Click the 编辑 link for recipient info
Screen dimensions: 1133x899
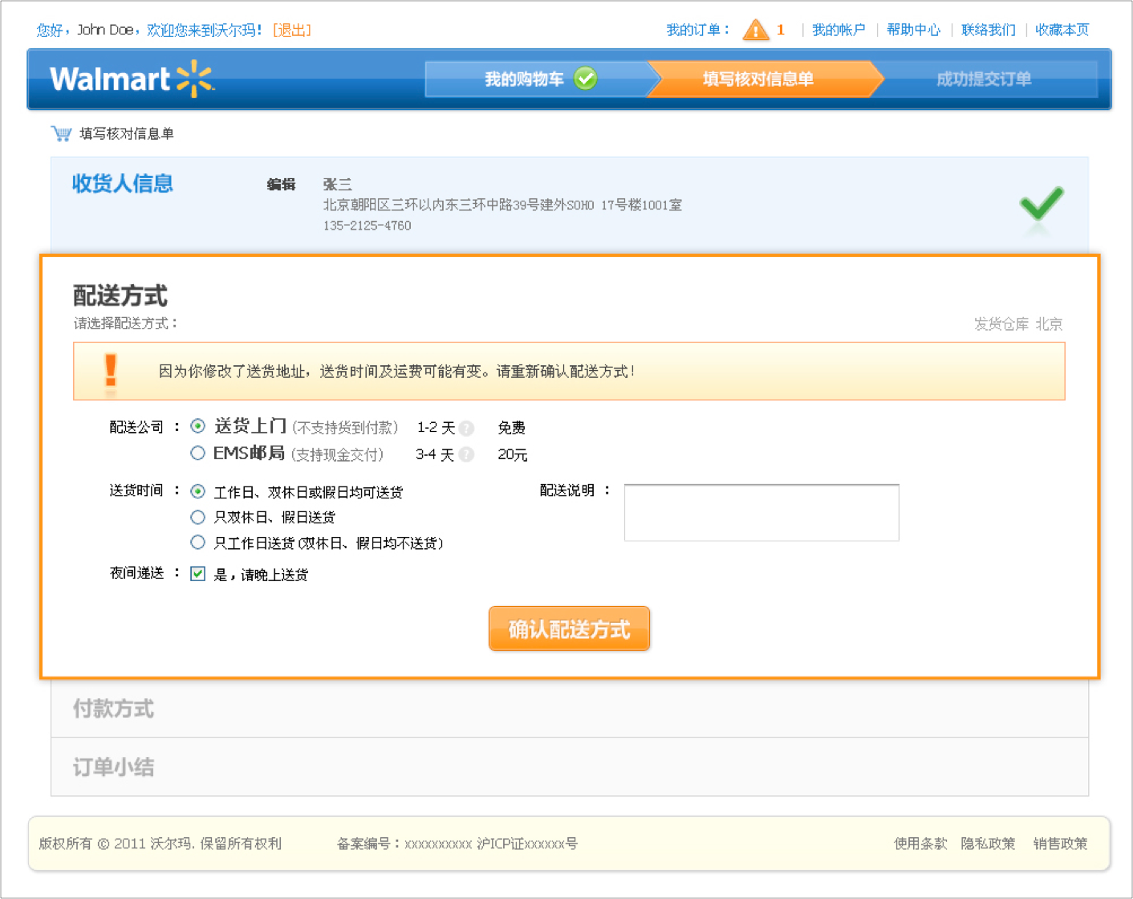[281, 185]
